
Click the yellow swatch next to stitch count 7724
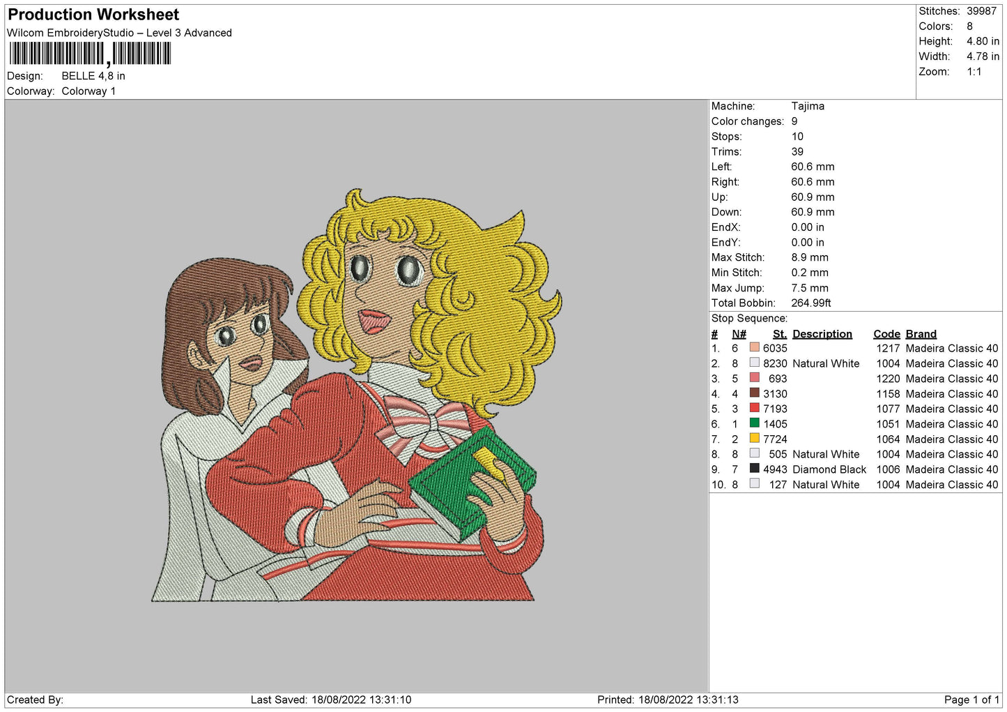click(754, 439)
